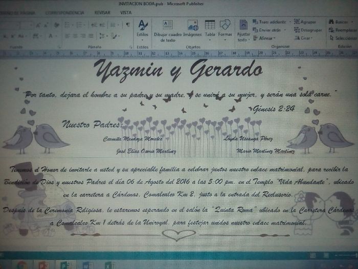
Task: Justify the paragraph text
Action: coord(91,36)
